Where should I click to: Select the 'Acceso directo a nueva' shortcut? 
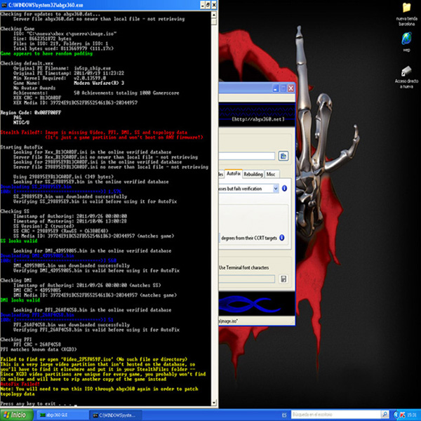point(406,77)
